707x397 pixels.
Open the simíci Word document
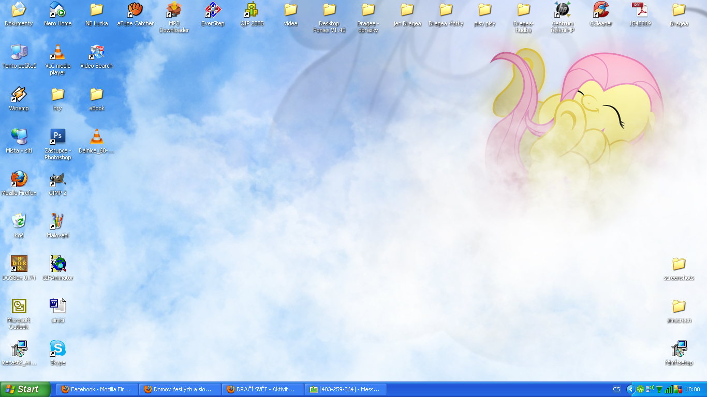(57, 311)
